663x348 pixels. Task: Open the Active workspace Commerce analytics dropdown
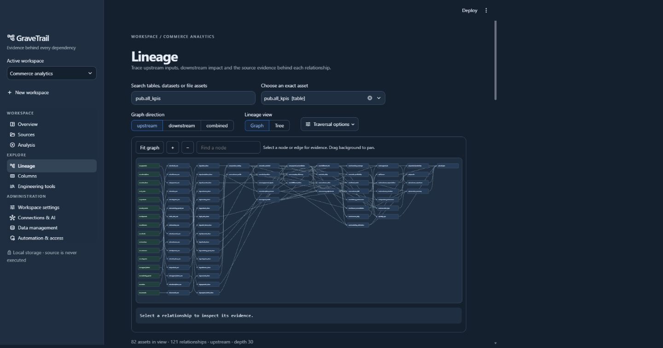point(52,74)
